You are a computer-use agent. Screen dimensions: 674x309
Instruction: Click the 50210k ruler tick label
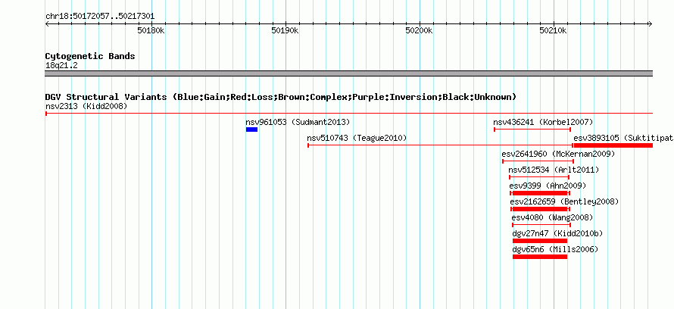tap(554, 31)
